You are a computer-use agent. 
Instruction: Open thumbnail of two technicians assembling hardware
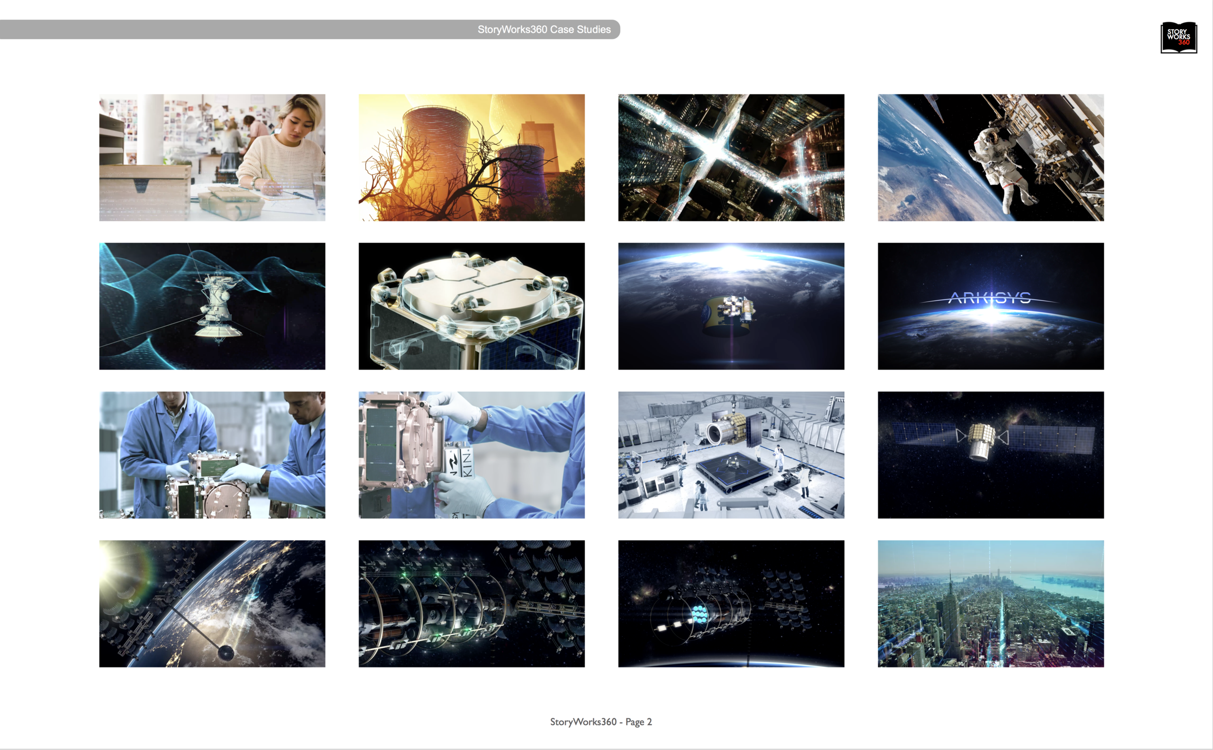(212, 455)
